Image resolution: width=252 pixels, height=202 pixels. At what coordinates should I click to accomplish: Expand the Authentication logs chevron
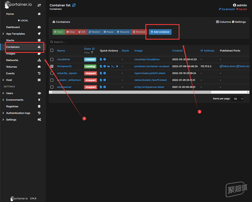point(3,113)
